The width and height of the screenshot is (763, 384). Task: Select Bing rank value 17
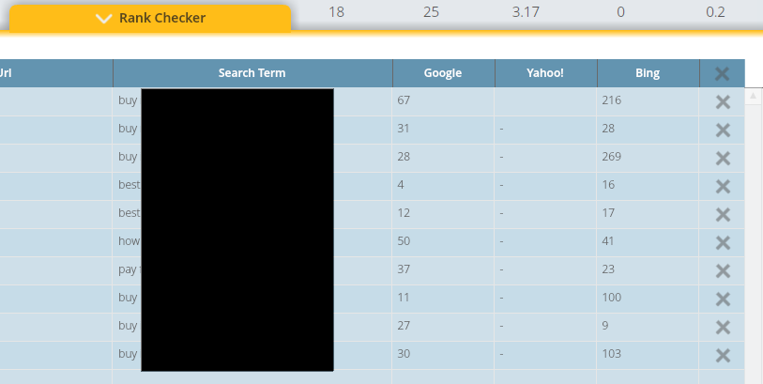click(x=608, y=213)
